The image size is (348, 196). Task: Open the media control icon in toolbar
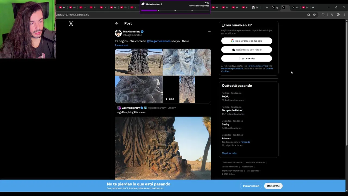tap(332, 15)
